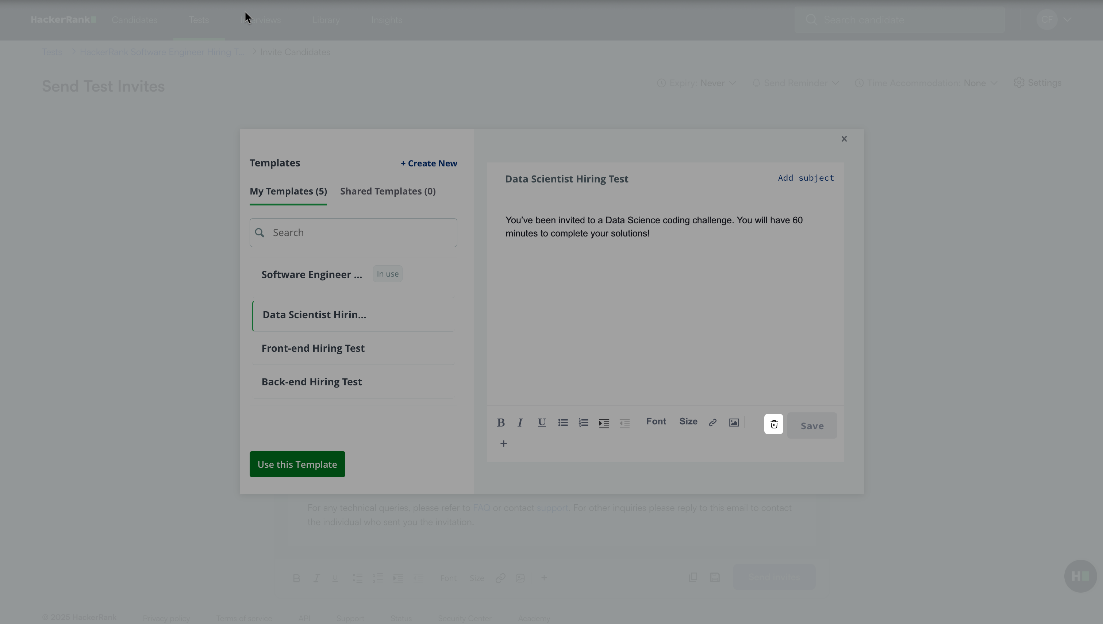The width and height of the screenshot is (1103, 624).
Task: Open the Size dropdown in editor
Action: click(x=688, y=421)
